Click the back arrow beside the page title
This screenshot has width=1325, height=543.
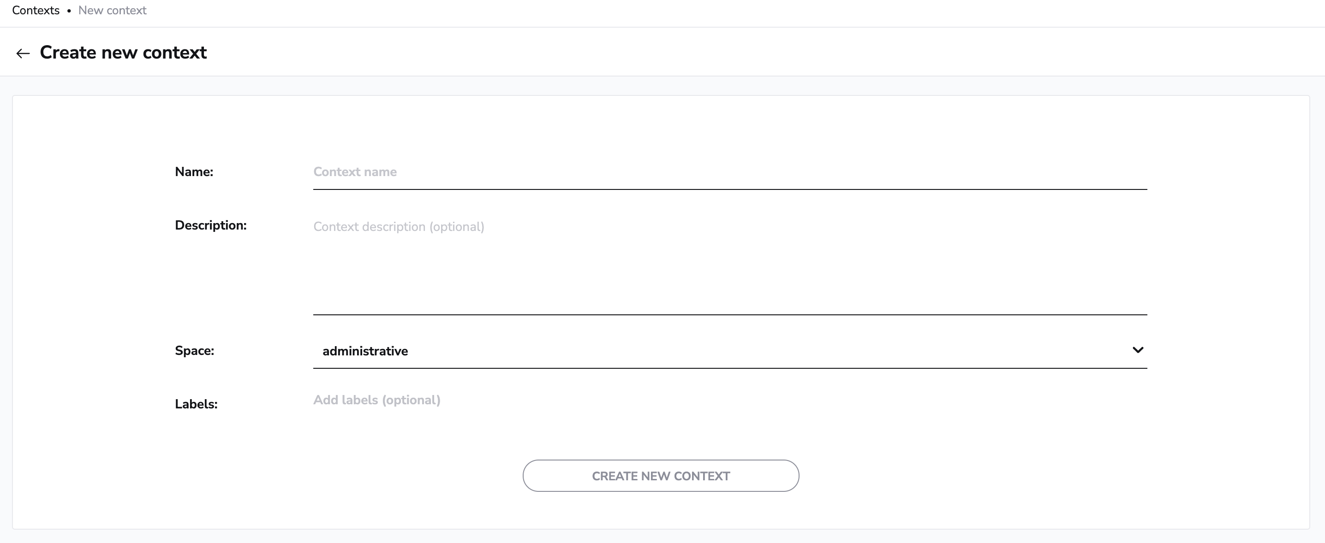tap(23, 53)
